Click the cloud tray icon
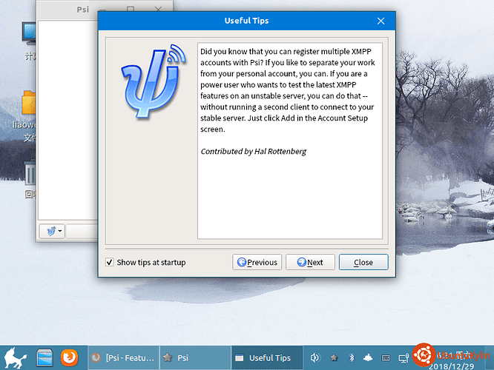The image size is (494, 370). (x=368, y=357)
